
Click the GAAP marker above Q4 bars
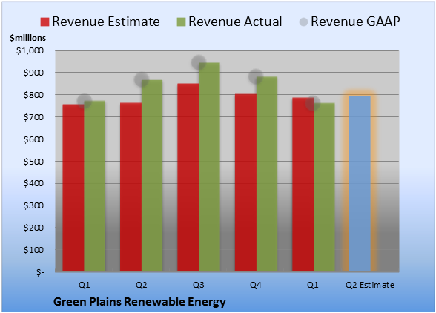tap(256, 76)
